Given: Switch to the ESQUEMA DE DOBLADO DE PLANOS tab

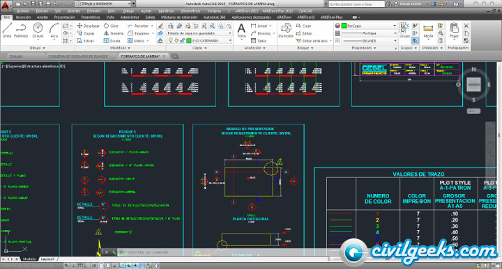Looking at the screenshot, I should tap(78, 56).
